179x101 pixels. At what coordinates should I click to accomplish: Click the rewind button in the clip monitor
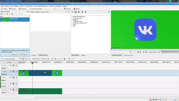(x=138, y=52)
